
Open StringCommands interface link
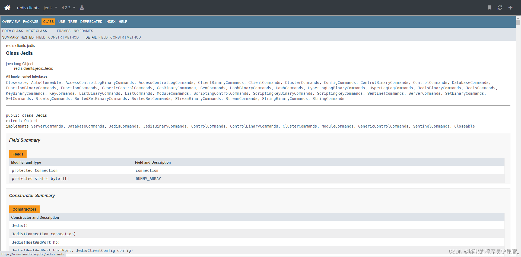328,99
